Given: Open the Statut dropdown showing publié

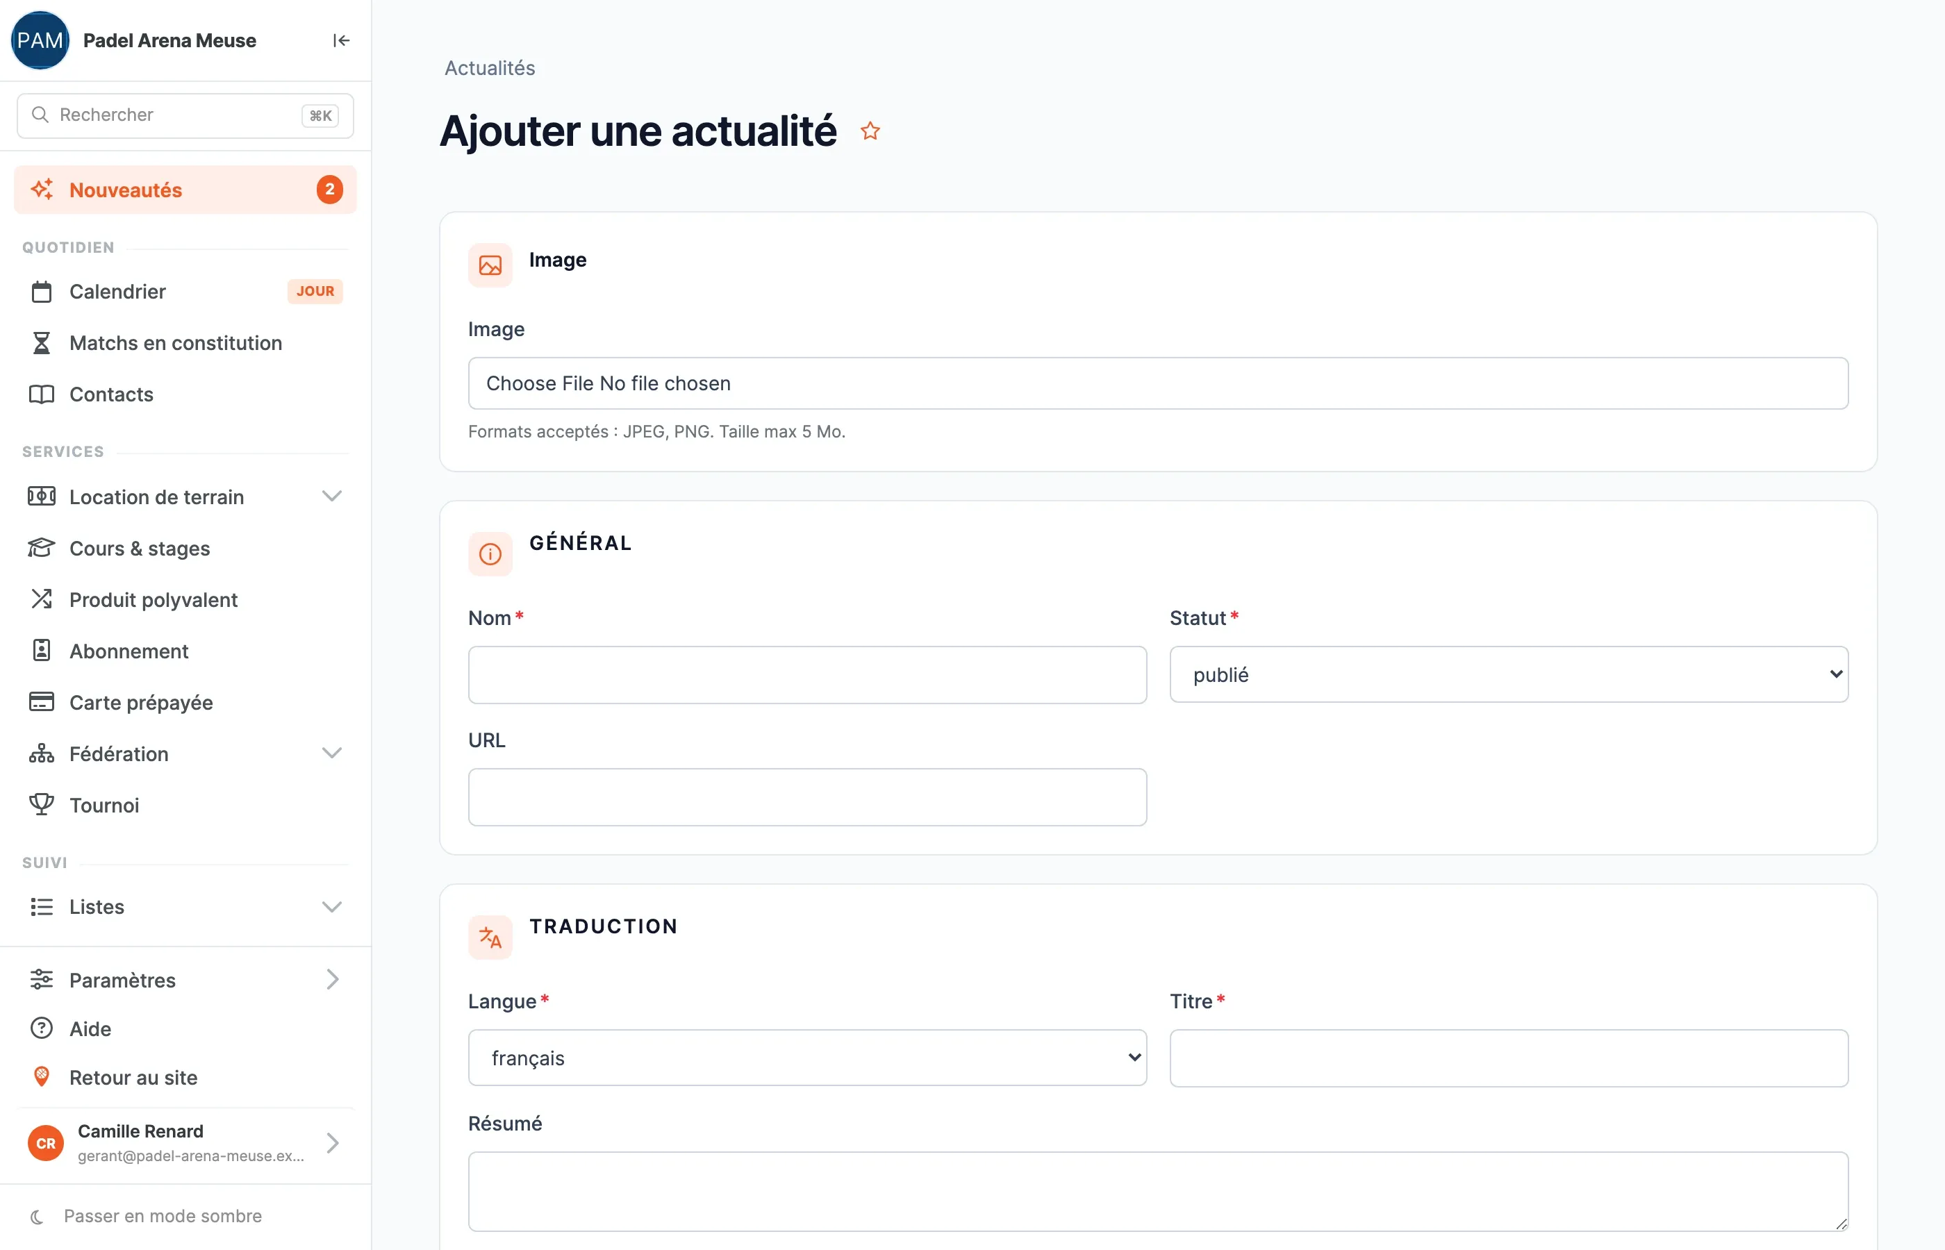Looking at the screenshot, I should [1508, 674].
